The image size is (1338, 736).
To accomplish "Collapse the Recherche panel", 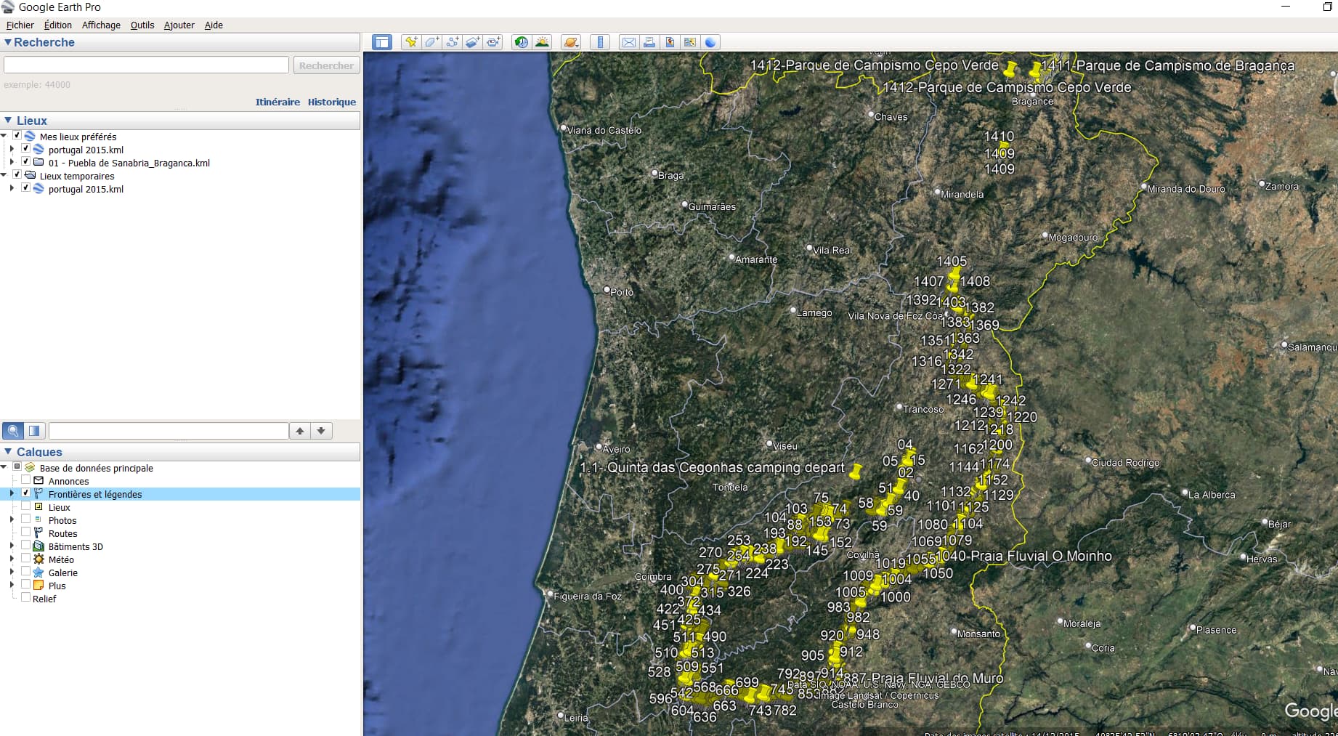I will tap(8, 42).
